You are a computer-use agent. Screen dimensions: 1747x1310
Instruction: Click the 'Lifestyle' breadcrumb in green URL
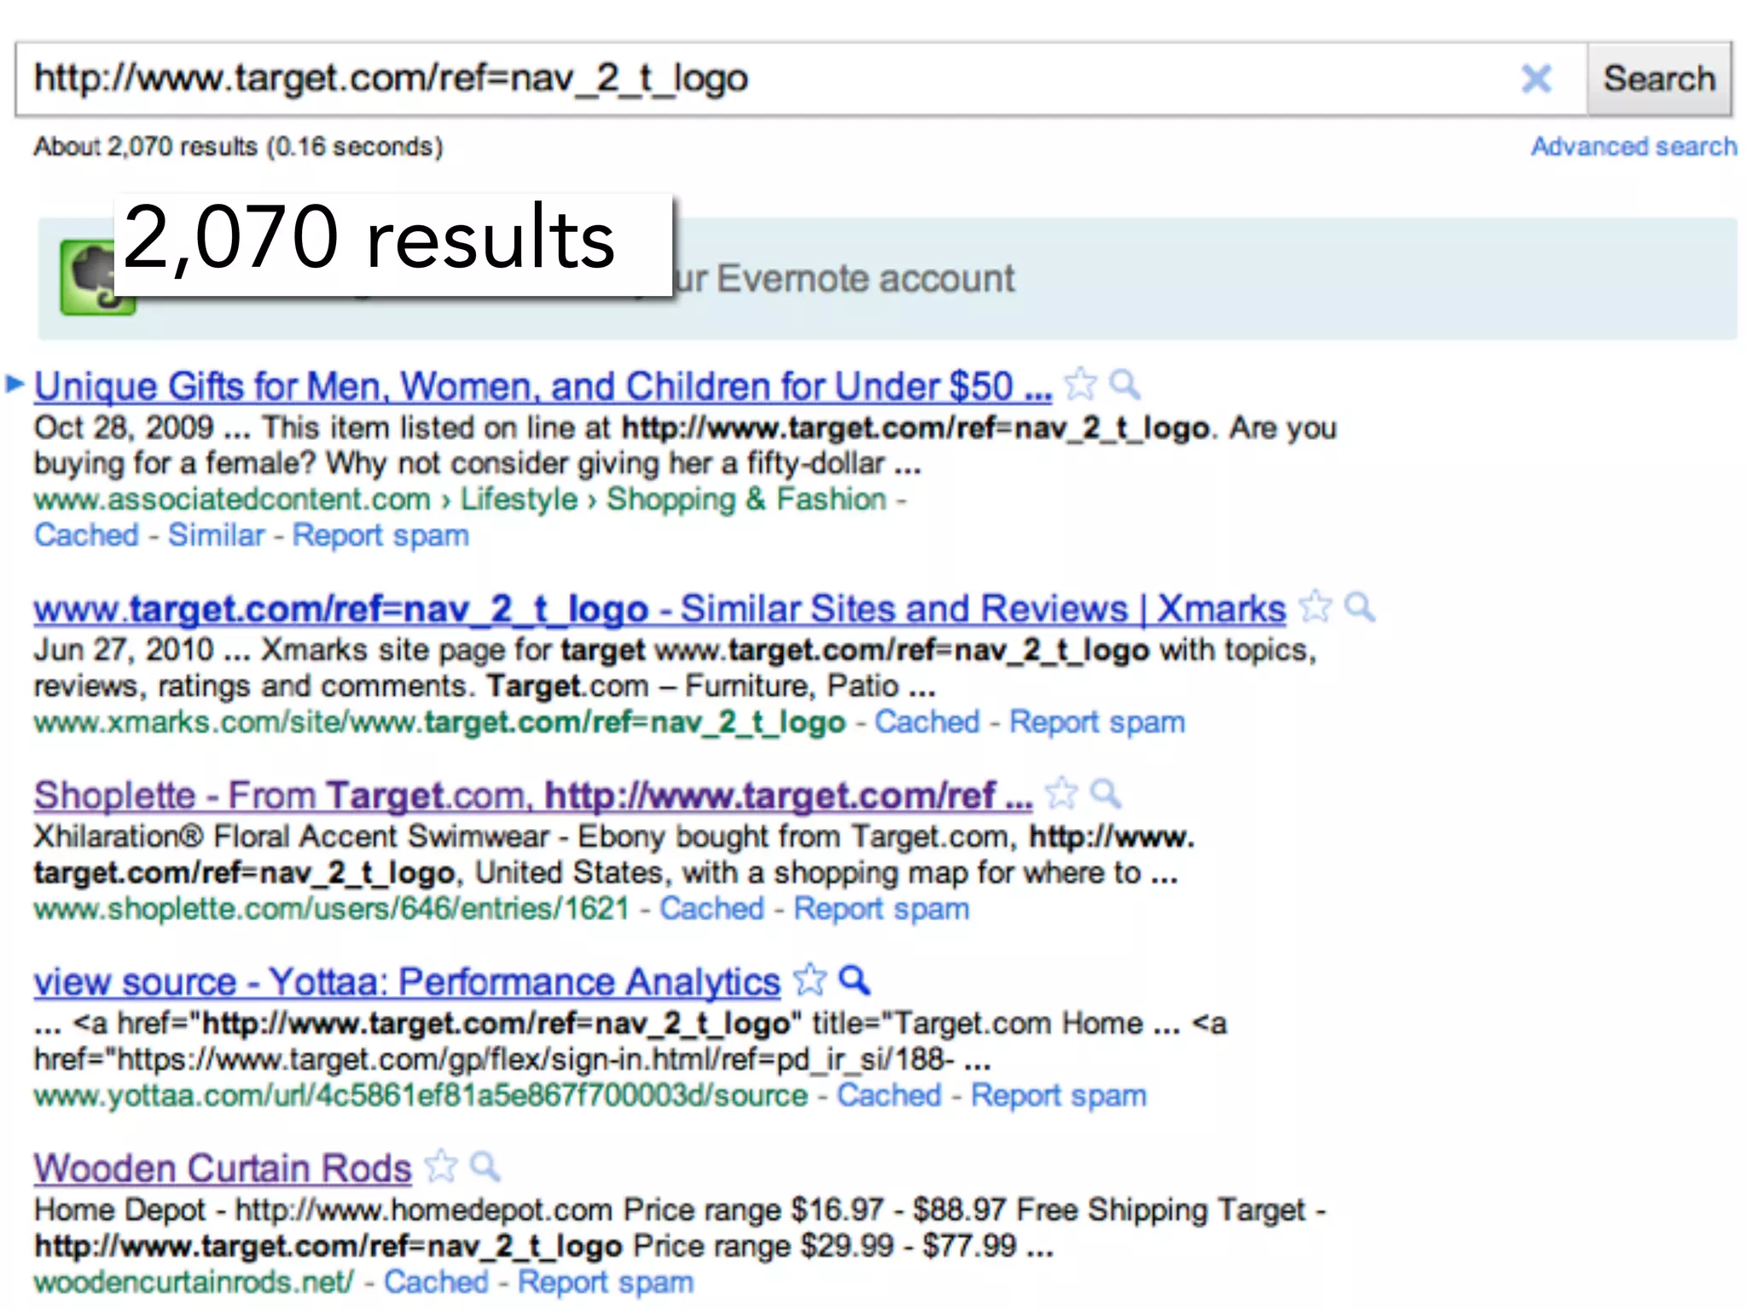pyautogui.click(x=519, y=500)
